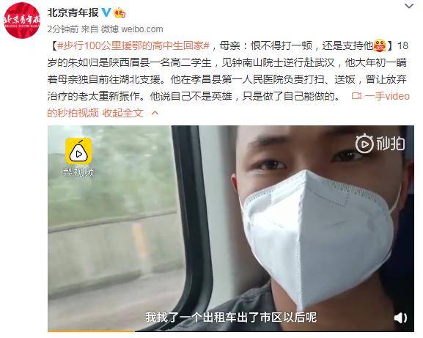
Task: Click the 秒拍 play logo watermark
Action: [380, 144]
